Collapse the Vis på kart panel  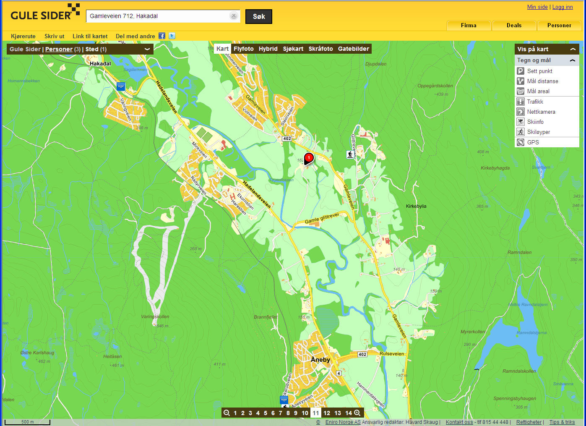coord(573,50)
